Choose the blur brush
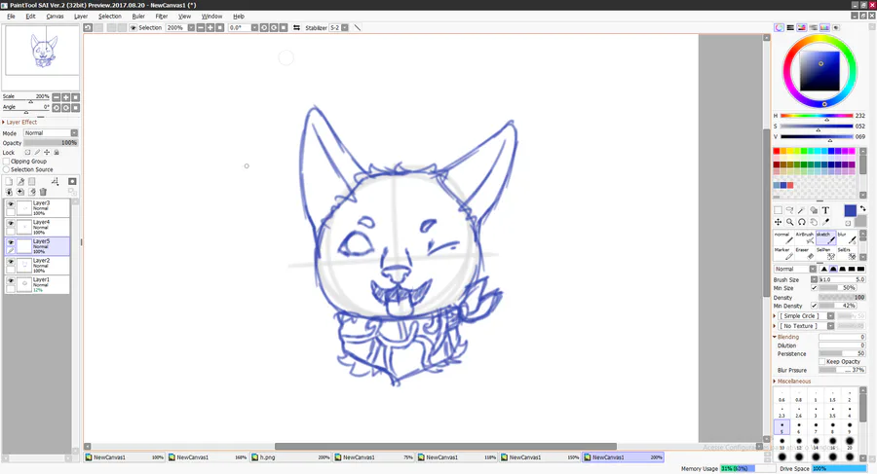 pos(847,237)
